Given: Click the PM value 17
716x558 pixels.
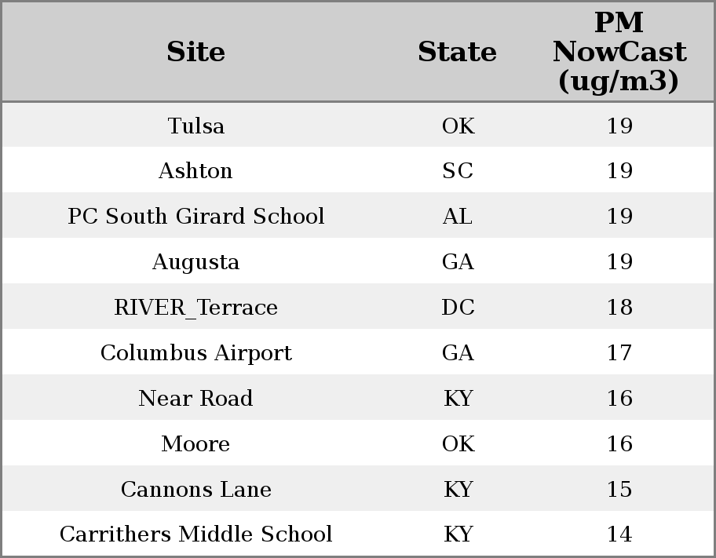Looking at the screenshot, I should (619, 353).
